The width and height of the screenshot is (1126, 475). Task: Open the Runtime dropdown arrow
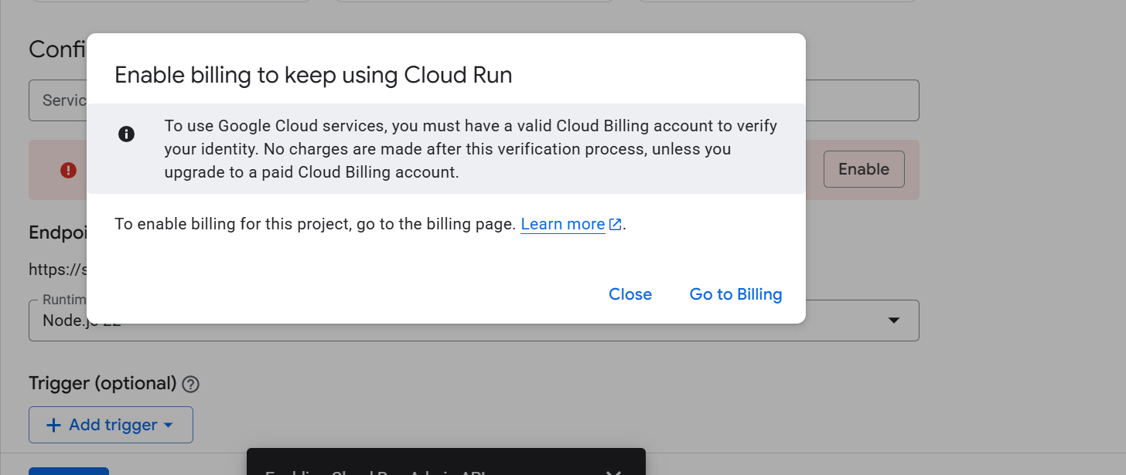click(894, 320)
